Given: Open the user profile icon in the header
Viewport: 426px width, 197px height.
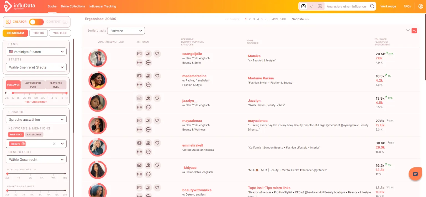Looking at the screenshot, I should 420,6.
